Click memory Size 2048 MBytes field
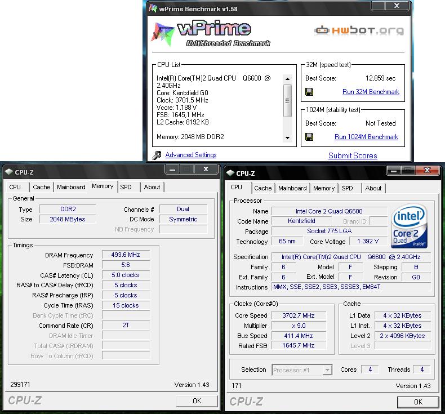 pyautogui.click(x=68, y=219)
